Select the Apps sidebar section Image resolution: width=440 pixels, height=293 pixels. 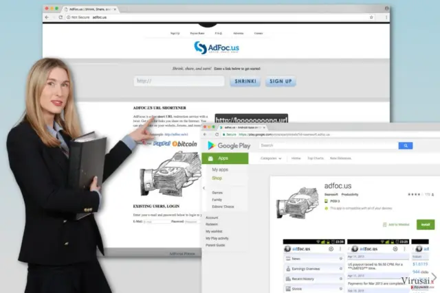coord(225,159)
